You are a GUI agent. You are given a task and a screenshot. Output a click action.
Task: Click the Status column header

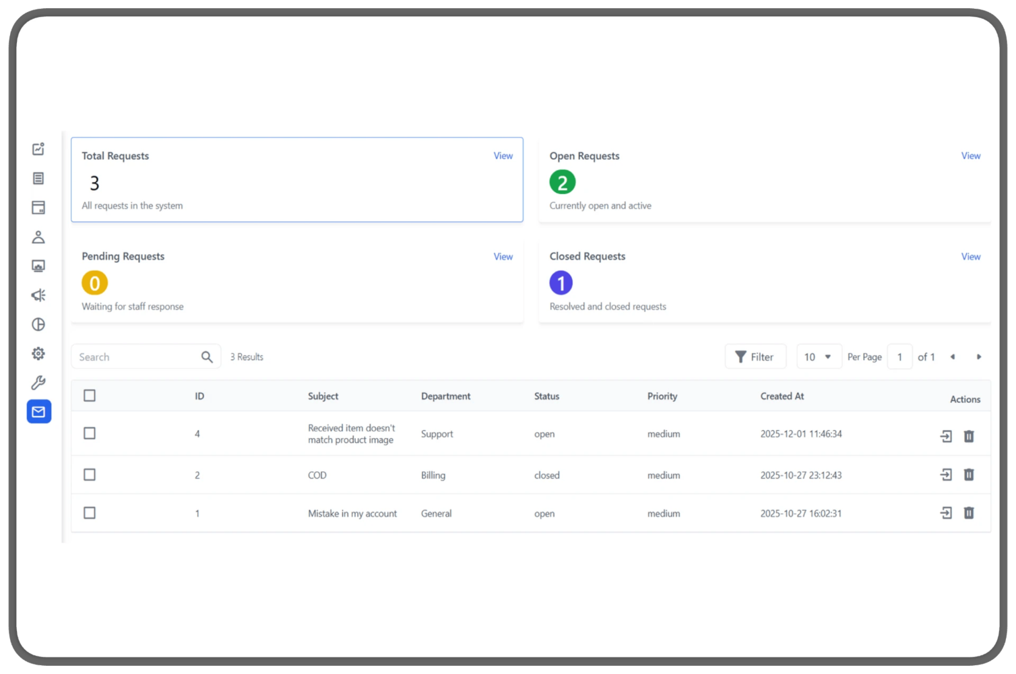[x=546, y=396]
